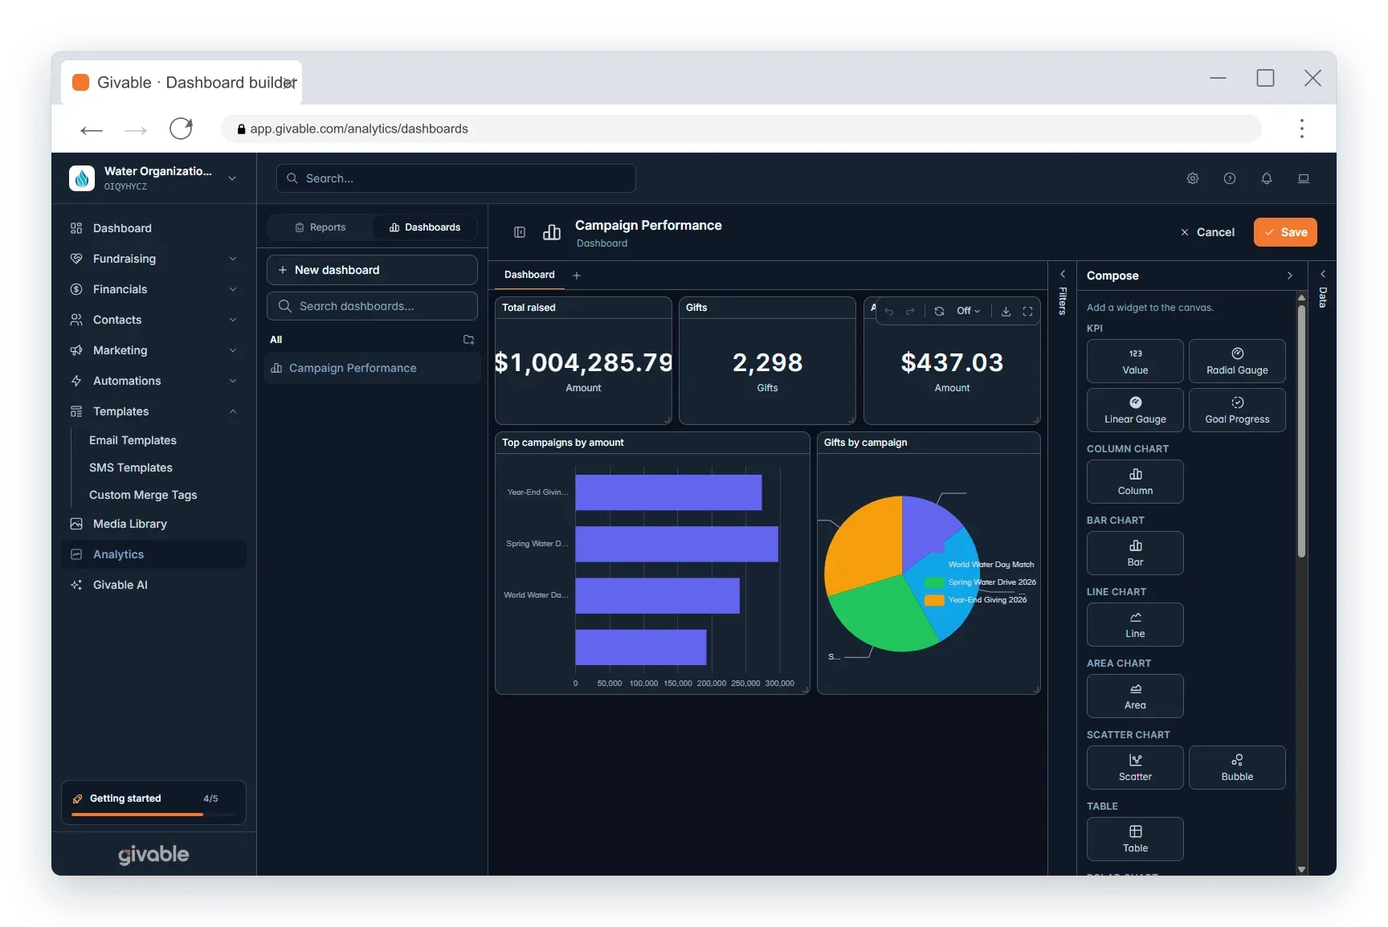The width and height of the screenshot is (1388, 927).
Task: Click the refresh icon in widget toolbar
Action: point(939,311)
